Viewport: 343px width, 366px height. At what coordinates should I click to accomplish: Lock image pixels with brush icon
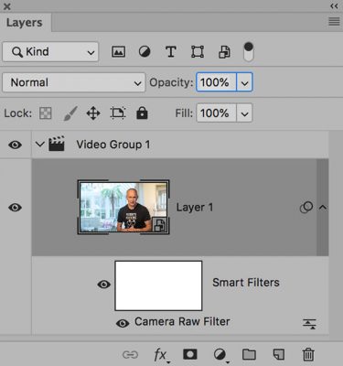pyautogui.click(x=70, y=113)
